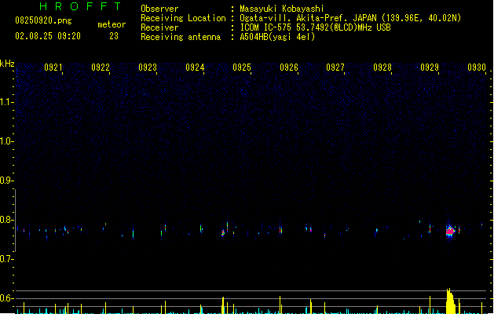
Task: Click the 0930 time marker
Action: click(477, 68)
